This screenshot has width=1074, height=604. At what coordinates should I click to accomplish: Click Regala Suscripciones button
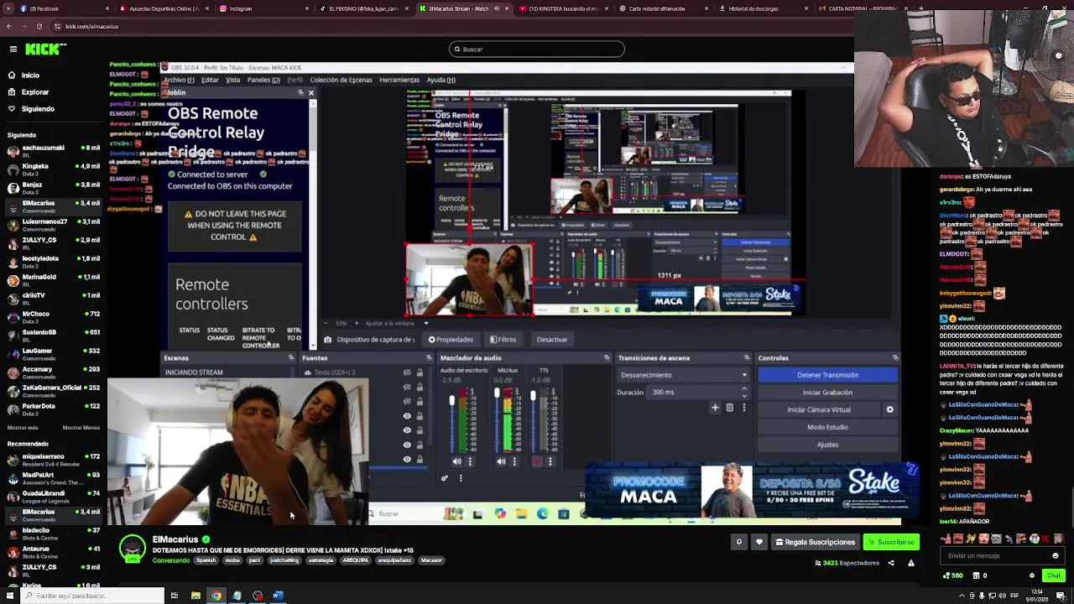[815, 542]
